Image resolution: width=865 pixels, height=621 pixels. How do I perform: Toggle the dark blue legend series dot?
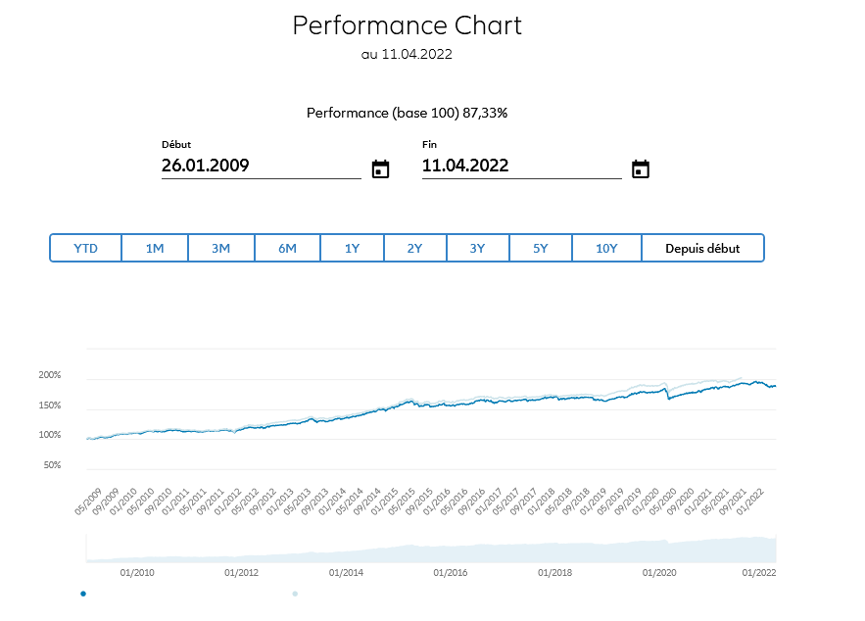83,594
